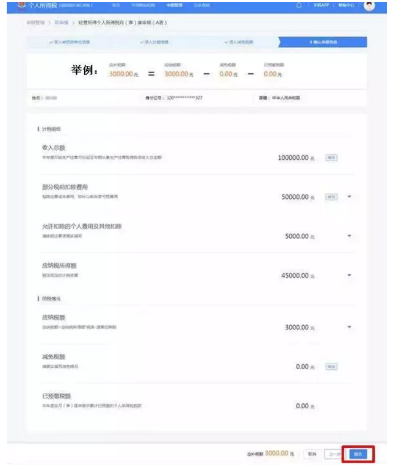Click the 纳税情况 section heading
The height and width of the screenshot is (465, 407).
click(51, 298)
